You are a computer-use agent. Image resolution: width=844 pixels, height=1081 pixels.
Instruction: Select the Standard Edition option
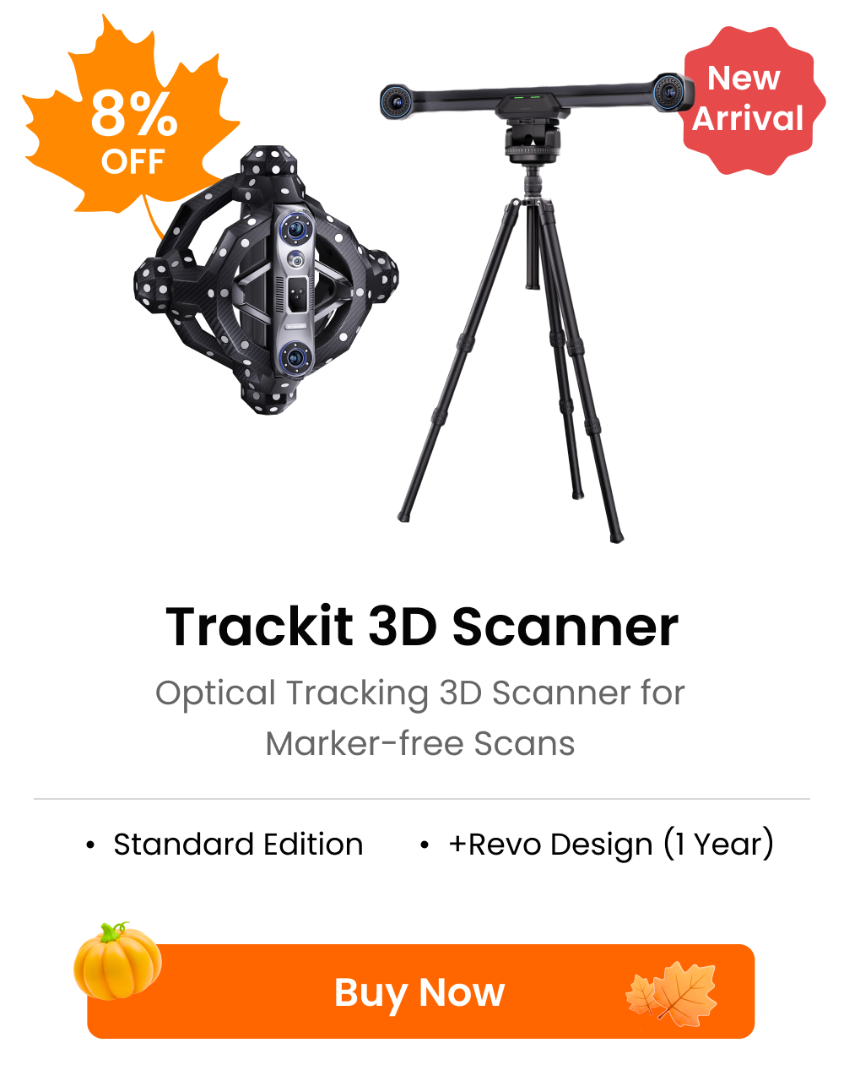(238, 845)
